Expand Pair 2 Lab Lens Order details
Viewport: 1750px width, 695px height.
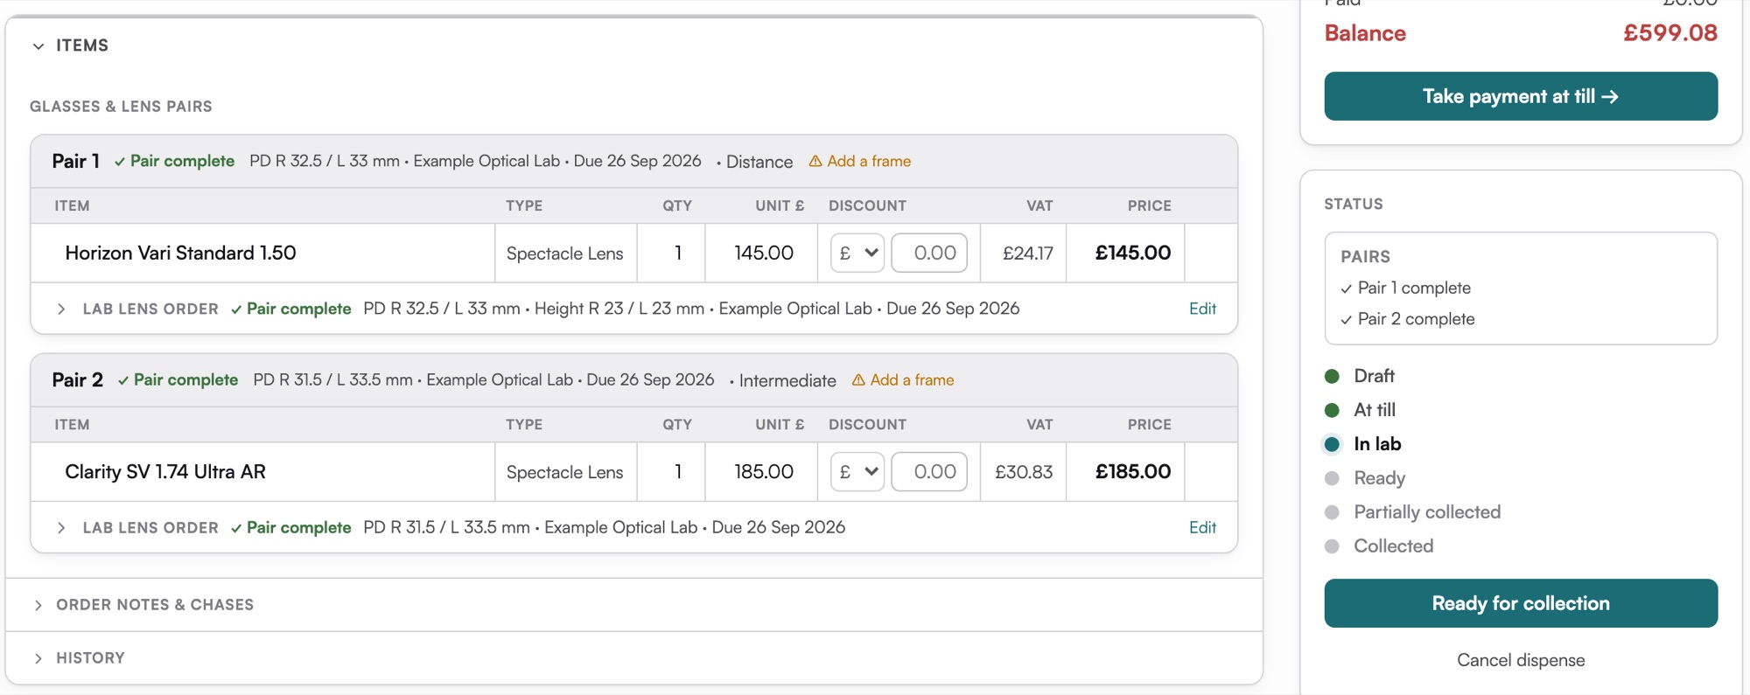61,528
